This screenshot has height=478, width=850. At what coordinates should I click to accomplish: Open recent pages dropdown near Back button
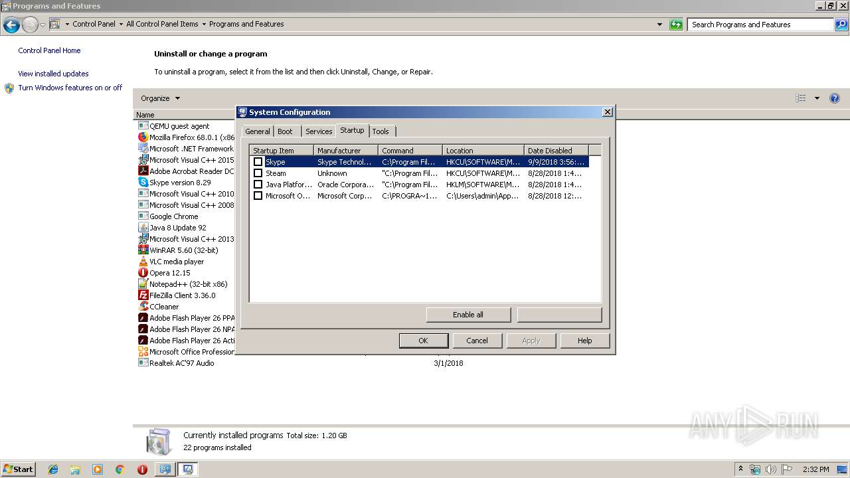point(43,25)
